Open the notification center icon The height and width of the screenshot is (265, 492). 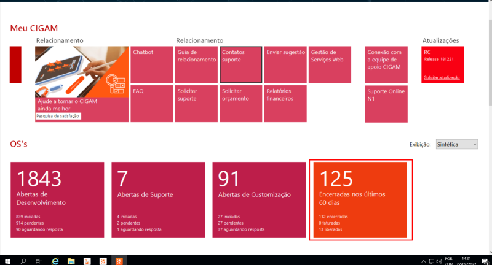(485, 261)
